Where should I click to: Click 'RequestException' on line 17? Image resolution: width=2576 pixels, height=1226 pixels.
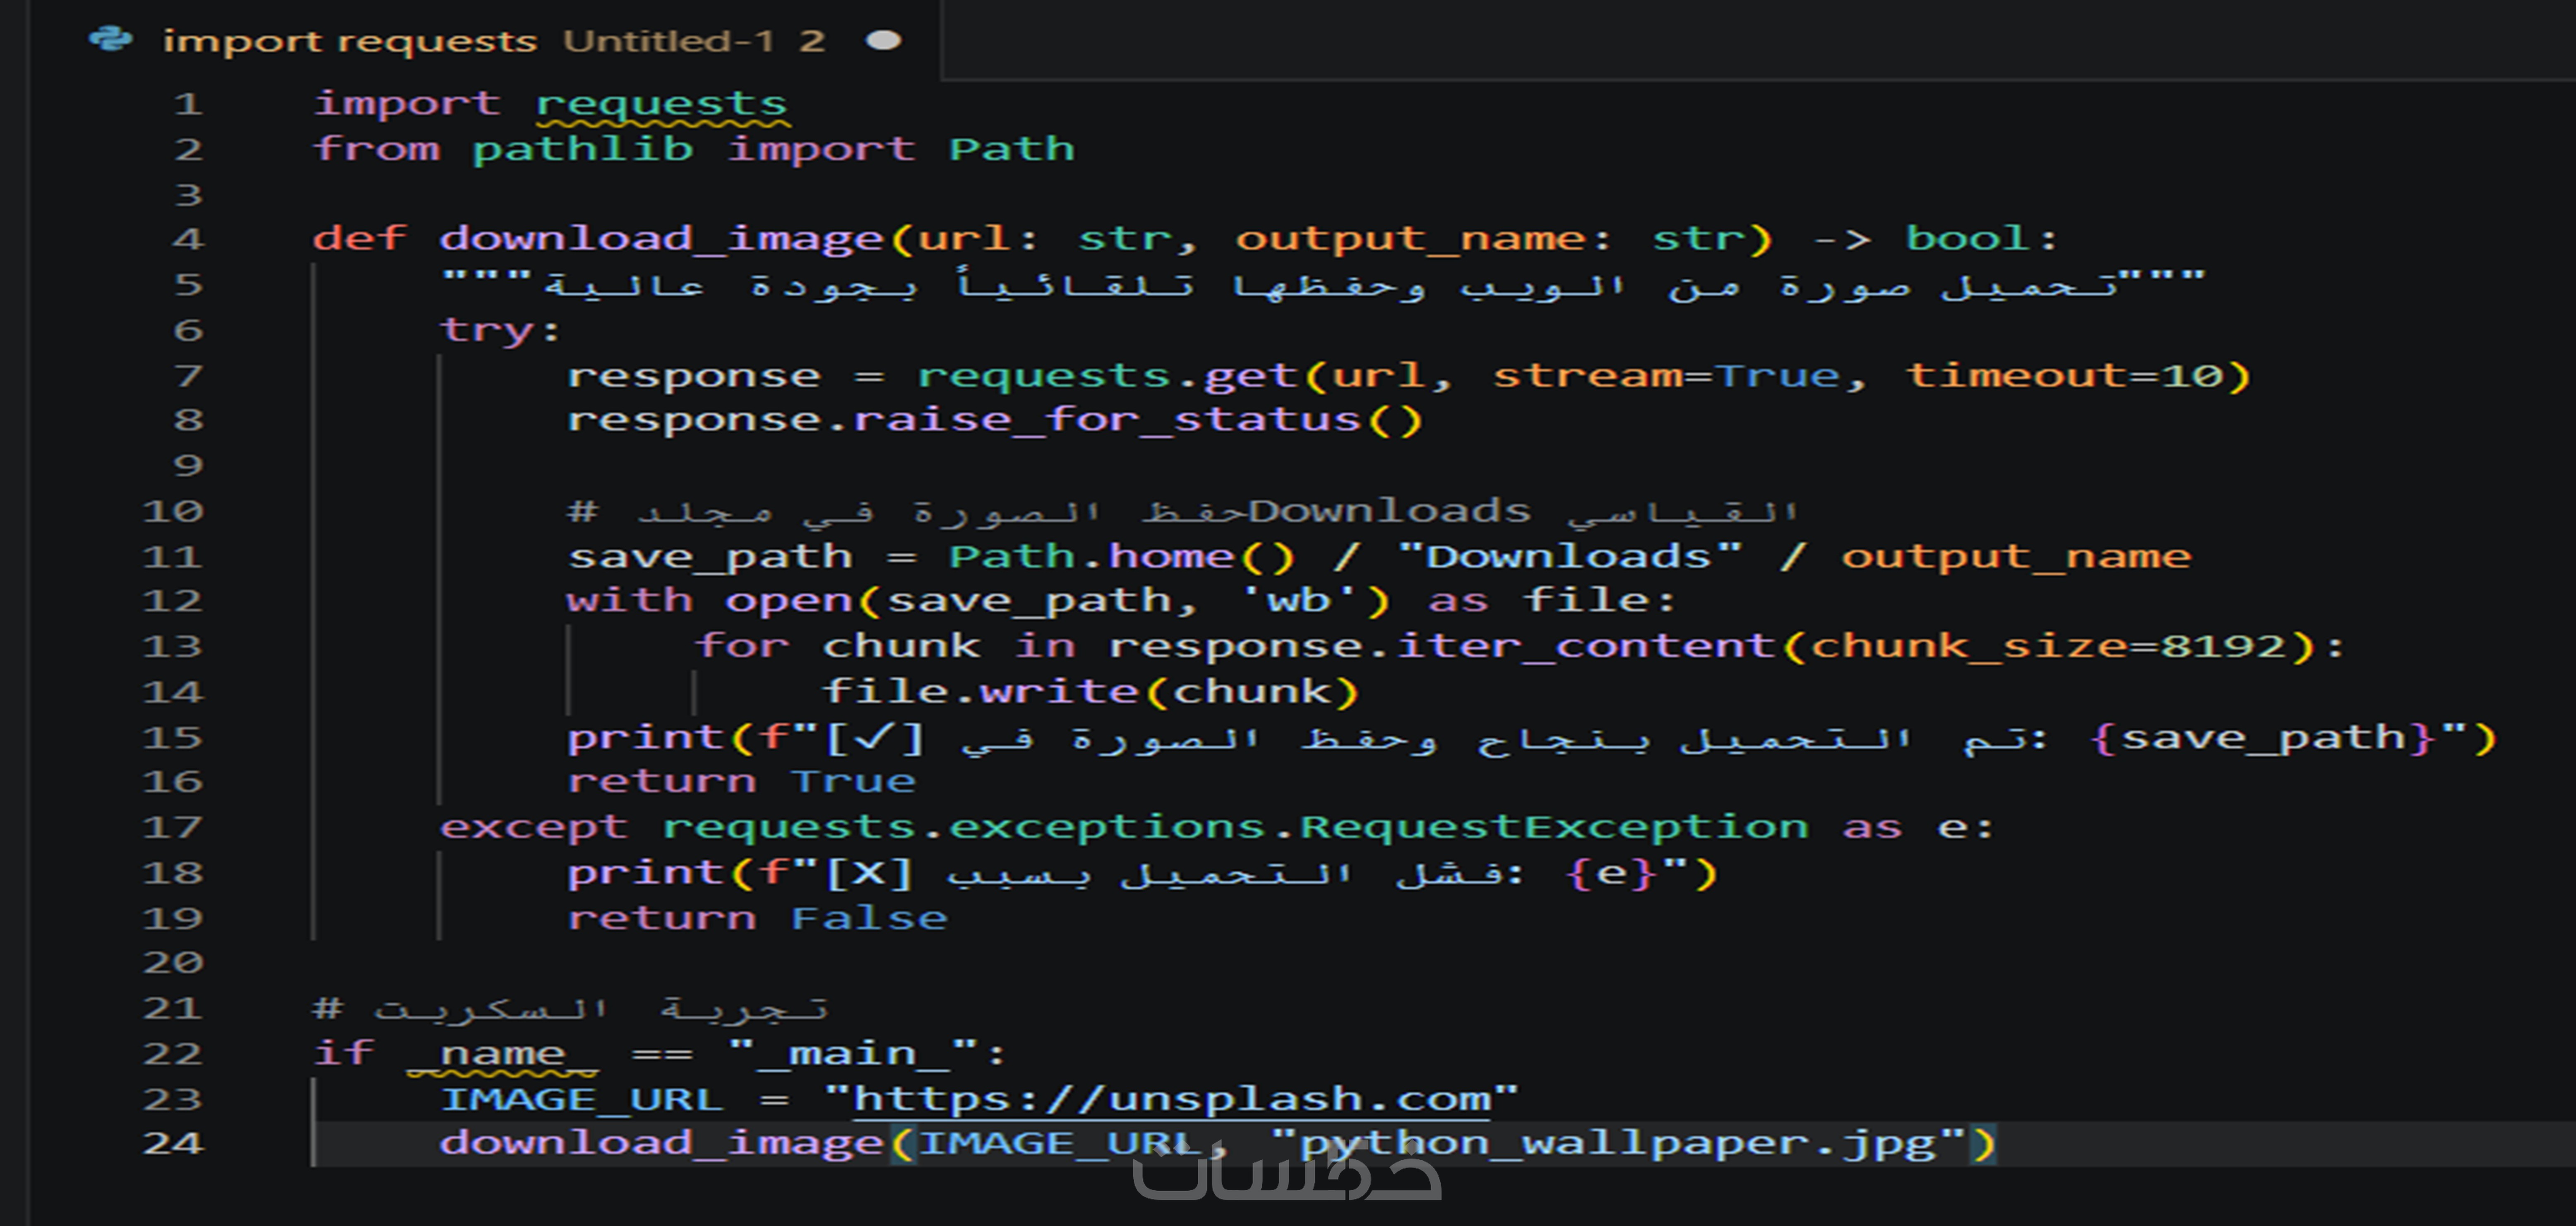point(1554,827)
